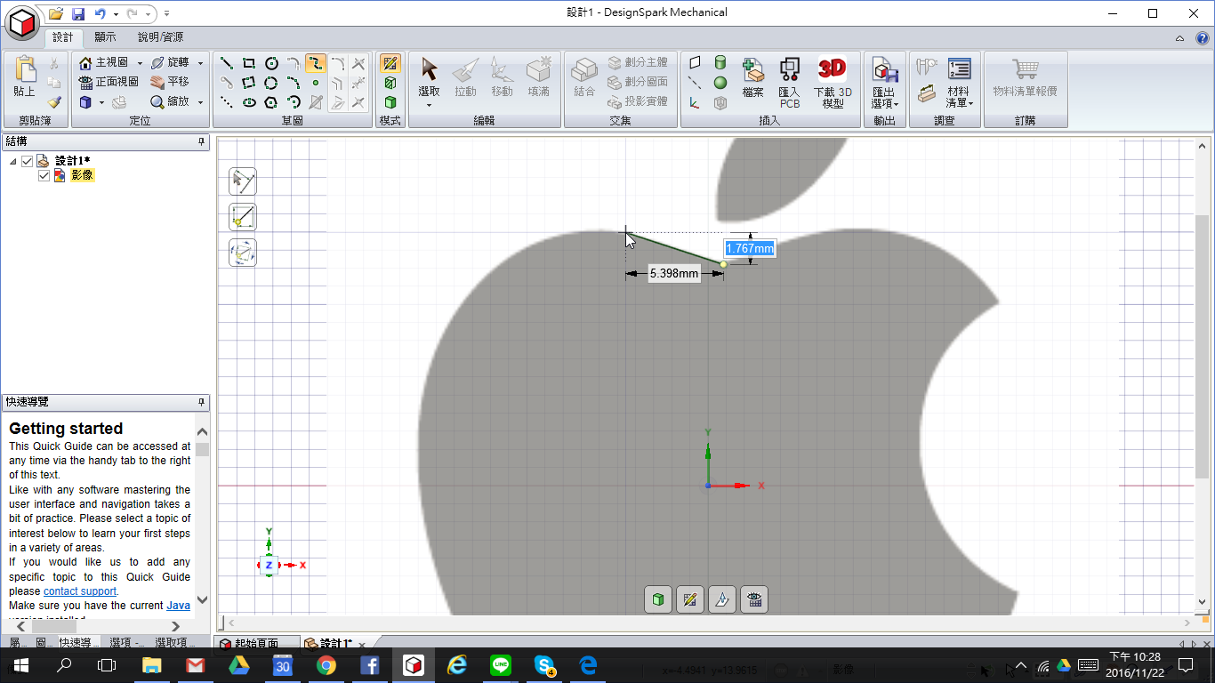Click the plane view mini-toolbar button
This screenshot has height=683, width=1215.
click(x=722, y=599)
